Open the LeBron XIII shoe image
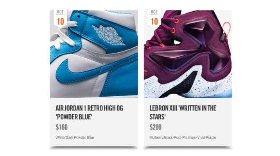 (188, 54)
